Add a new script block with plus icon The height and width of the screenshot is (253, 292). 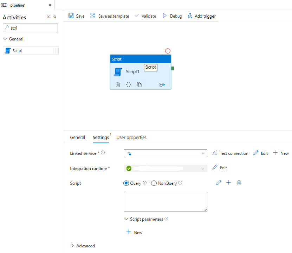[228, 183]
